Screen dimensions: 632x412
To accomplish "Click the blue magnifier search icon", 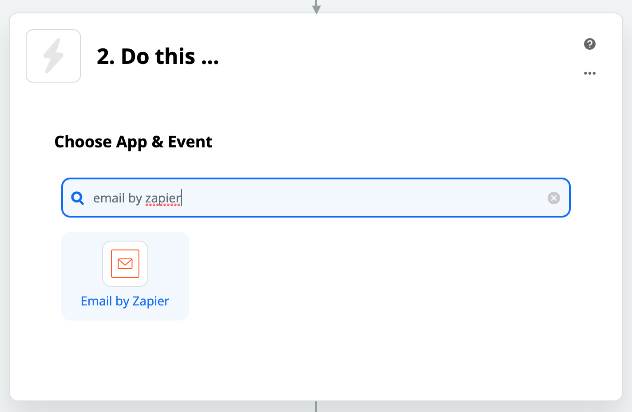I will pyautogui.click(x=78, y=198).
